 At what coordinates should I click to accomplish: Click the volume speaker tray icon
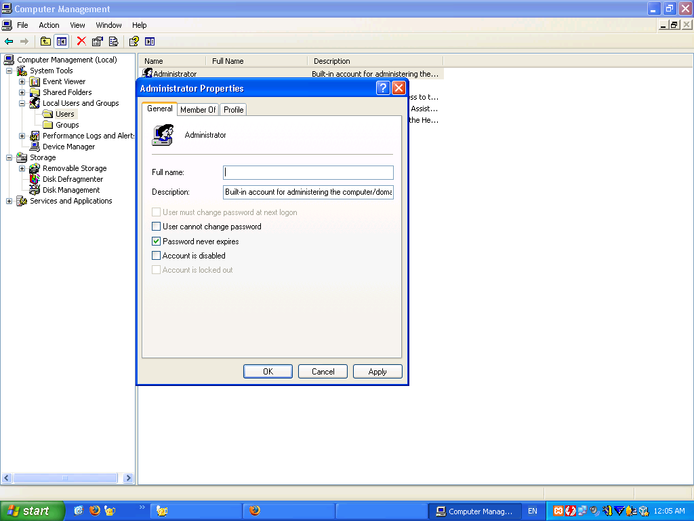click(x=594, y=511)
